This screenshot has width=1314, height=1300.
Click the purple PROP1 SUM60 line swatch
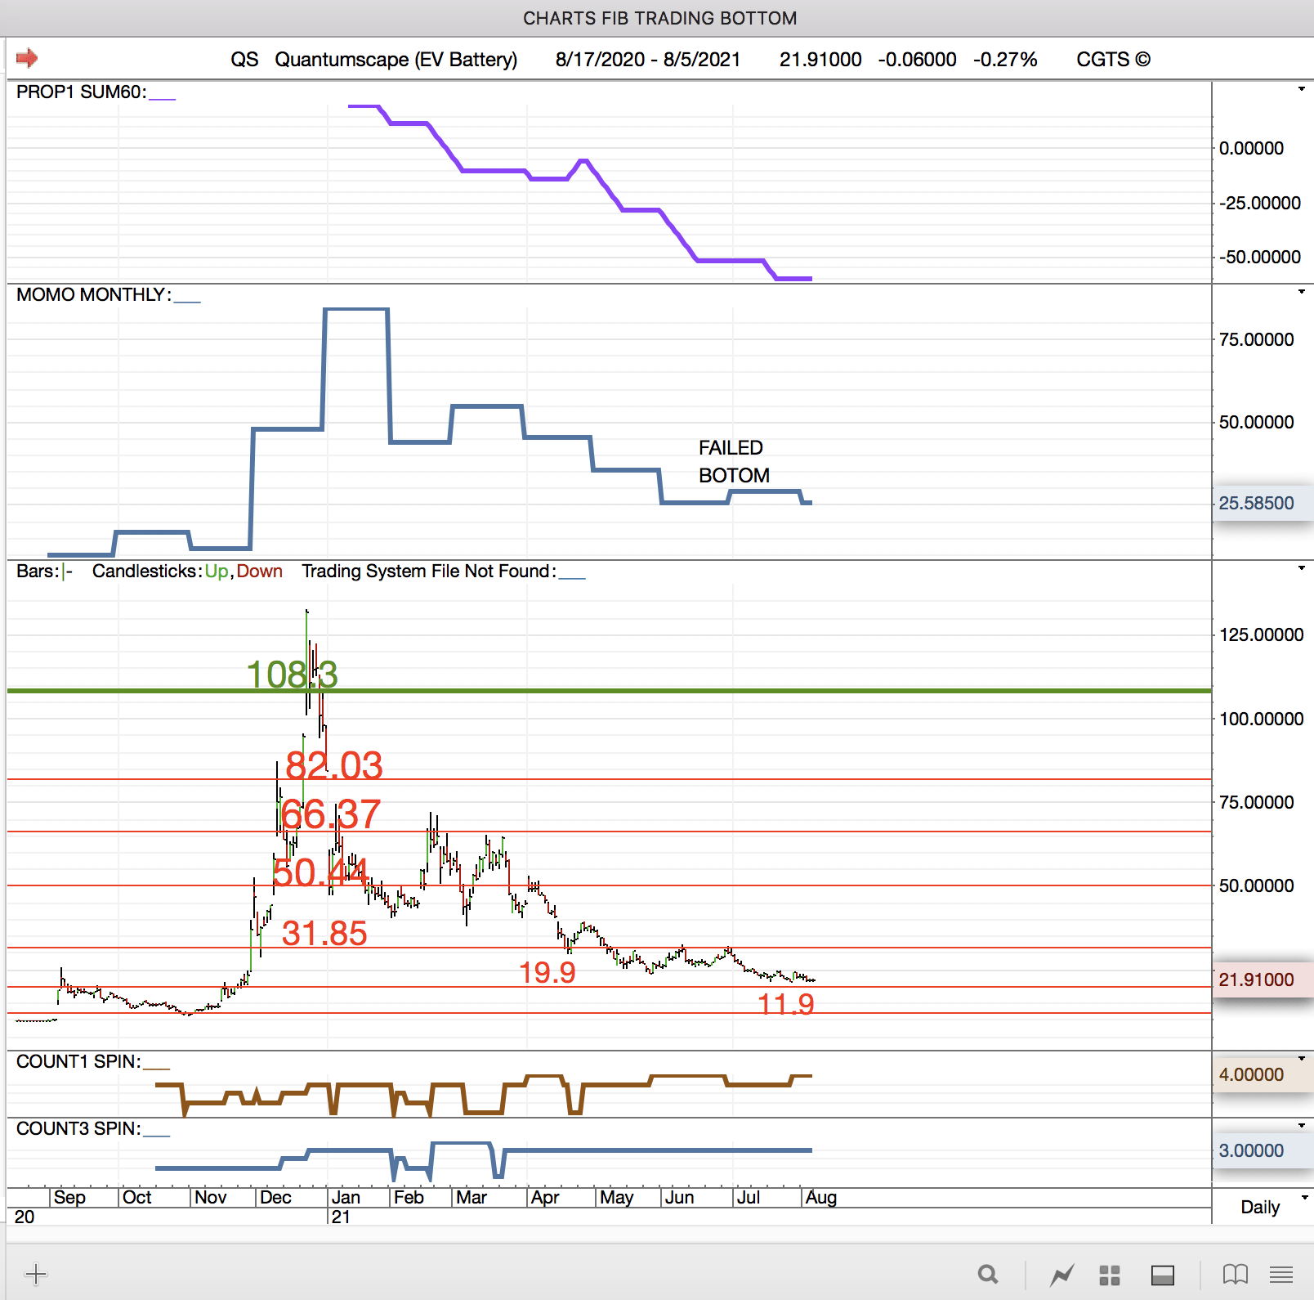click(162, 97)
